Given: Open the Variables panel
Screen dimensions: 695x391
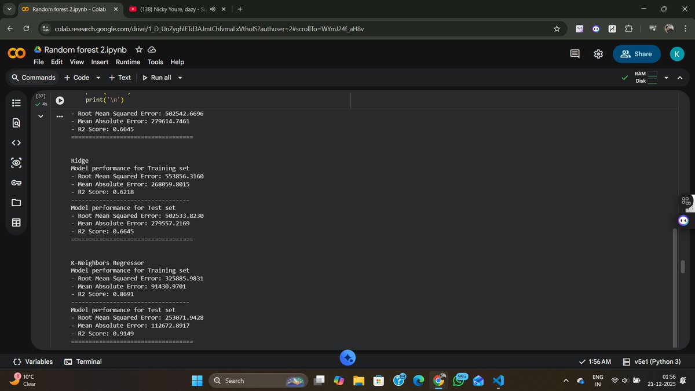Looking at the screenshot, I should pos(33,361).
